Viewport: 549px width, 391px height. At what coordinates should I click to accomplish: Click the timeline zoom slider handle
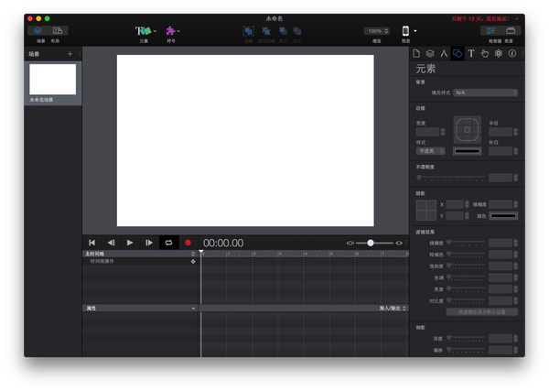[x=371, y=243]
